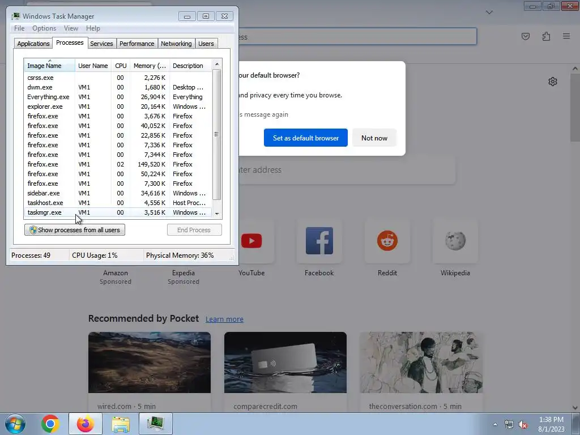Open the Windows Start menu orb
The image size is (580, 435).
(15, 424)
